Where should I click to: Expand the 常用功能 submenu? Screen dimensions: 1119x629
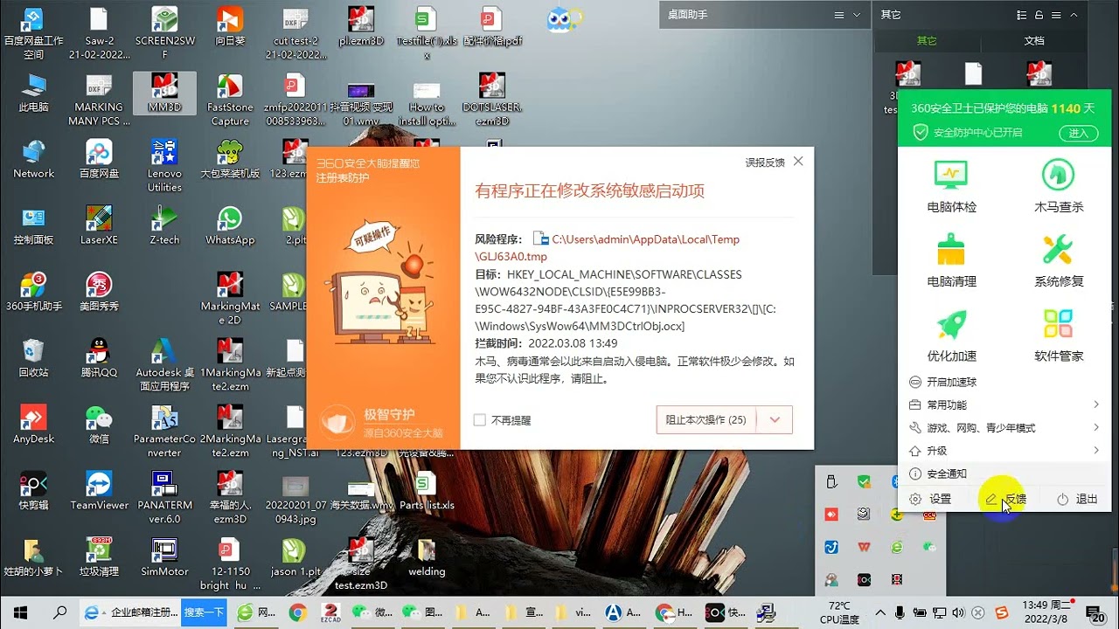(1095, 404)
